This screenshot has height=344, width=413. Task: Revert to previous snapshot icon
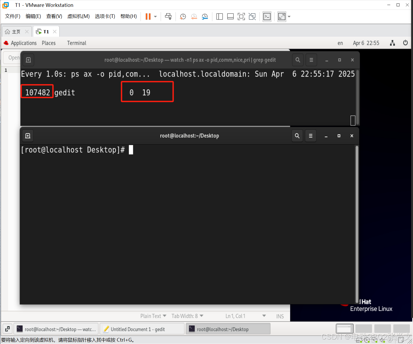(194, 17)
